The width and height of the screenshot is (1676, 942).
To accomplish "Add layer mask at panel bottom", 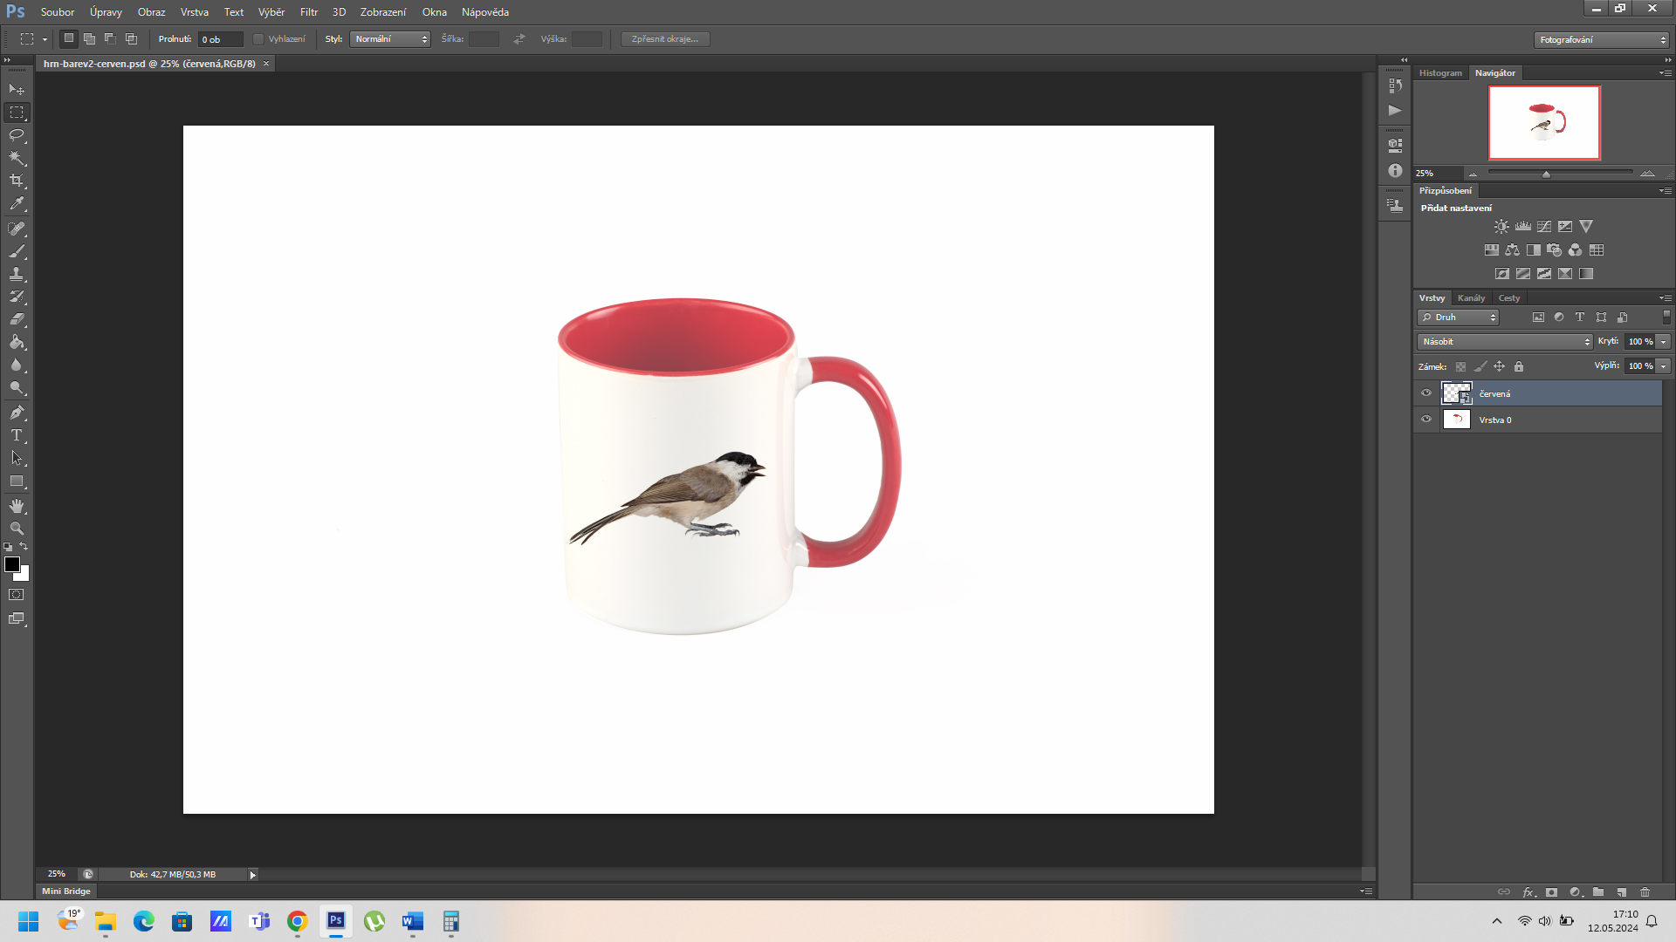I will [x=1552, y=892].
